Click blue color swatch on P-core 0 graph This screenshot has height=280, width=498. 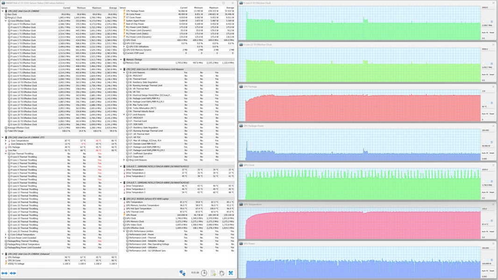491,21
